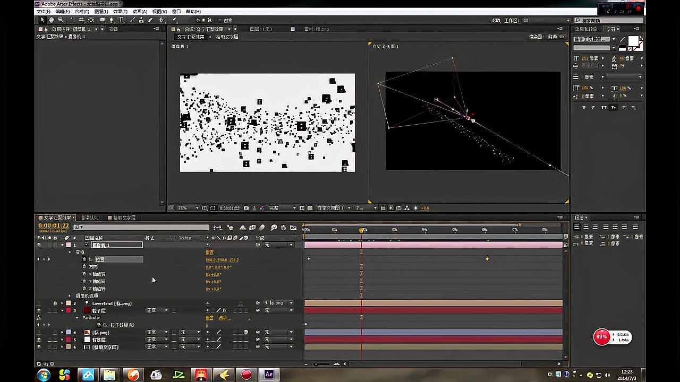Click the text fill color white swatch

633,41
